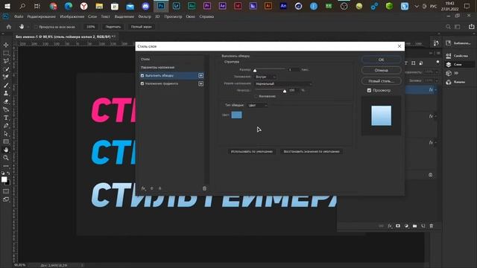
Task: Select the Hand tool in the toolbar
Action: tap(6, 150)
